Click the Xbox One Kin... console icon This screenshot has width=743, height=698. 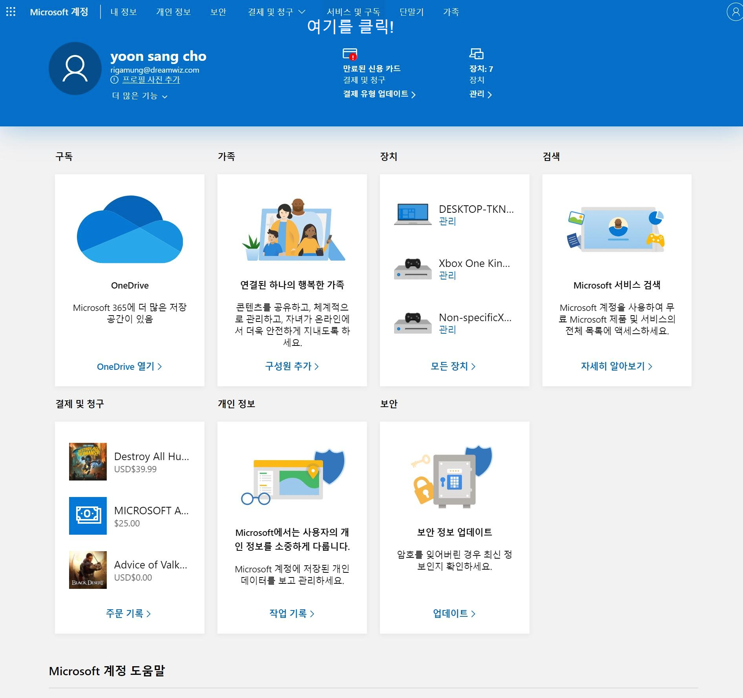point(413,269)
